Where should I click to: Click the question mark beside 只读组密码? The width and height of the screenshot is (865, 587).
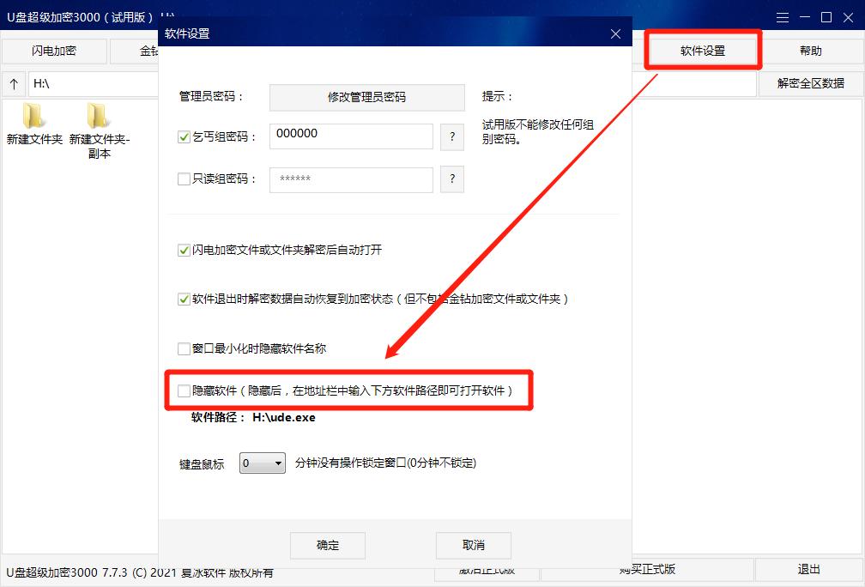coord(452,179)
